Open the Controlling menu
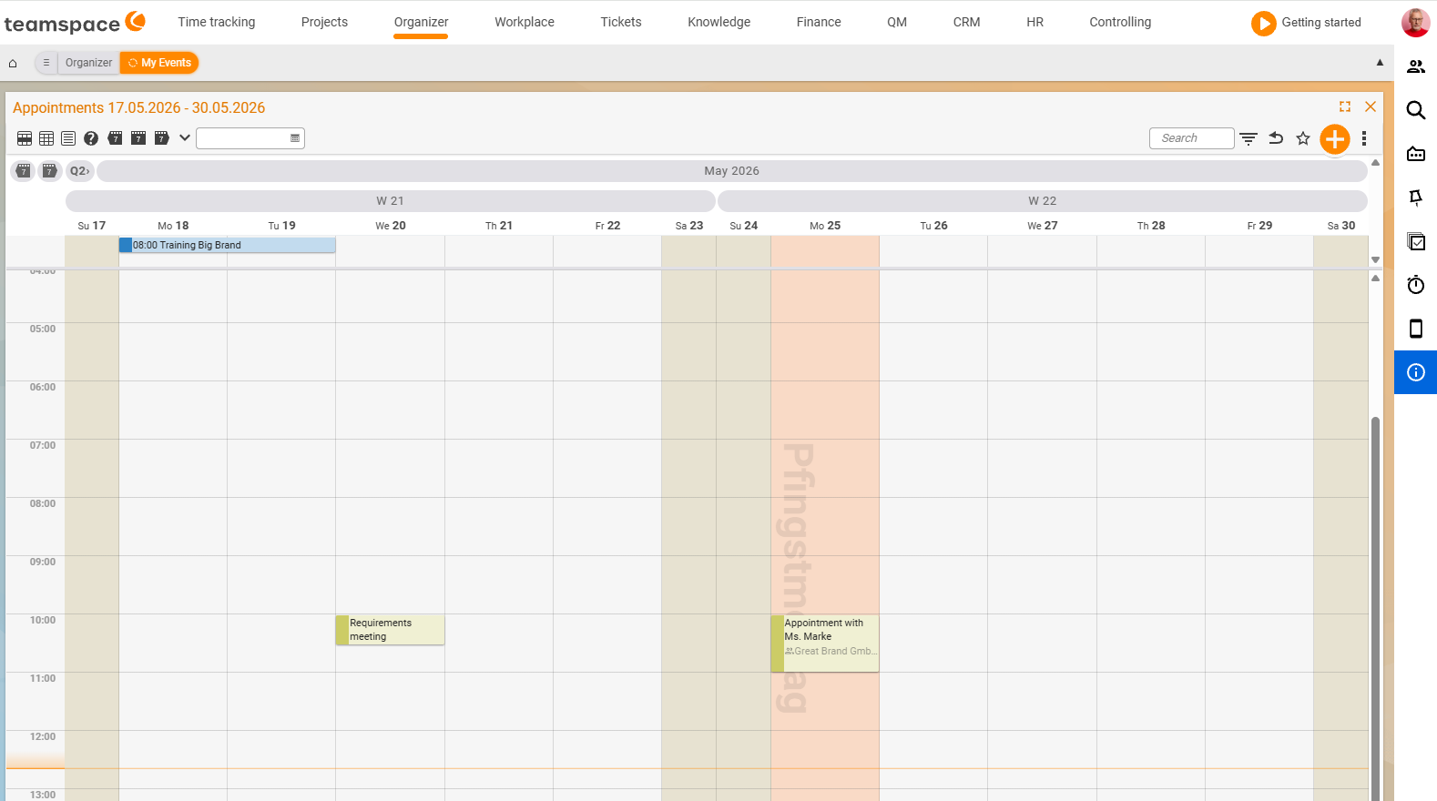Screen dimensions: 1437x801 (x=1120, y=22)
